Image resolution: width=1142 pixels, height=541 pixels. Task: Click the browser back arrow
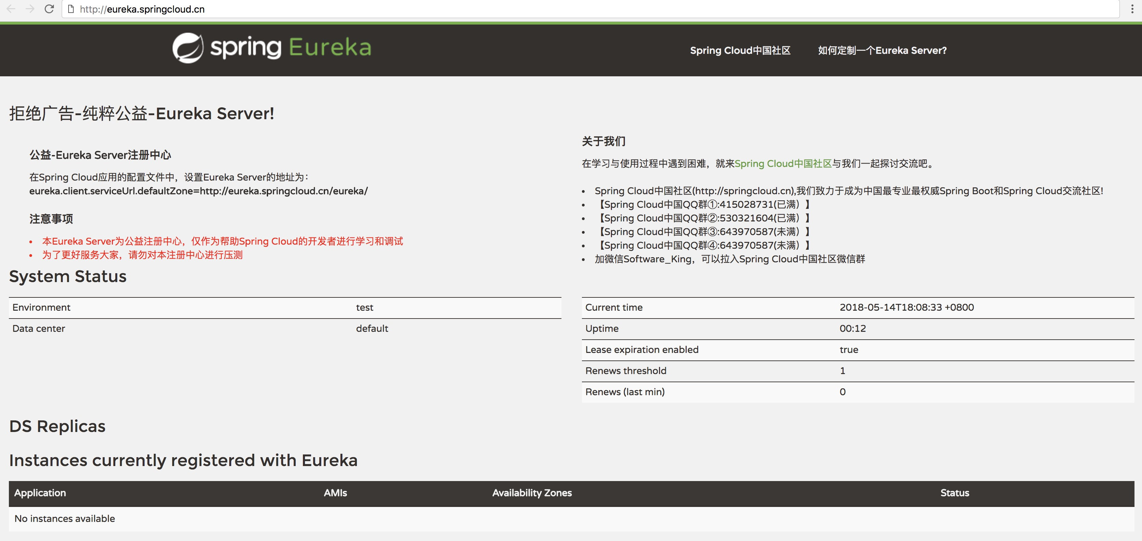(x=11, y=9)
